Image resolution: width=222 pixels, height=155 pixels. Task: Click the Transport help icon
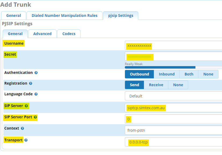pos(26,140)
